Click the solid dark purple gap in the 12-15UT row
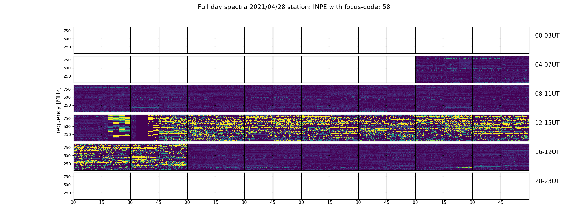The image size is (588, 224). click(142, 128)
